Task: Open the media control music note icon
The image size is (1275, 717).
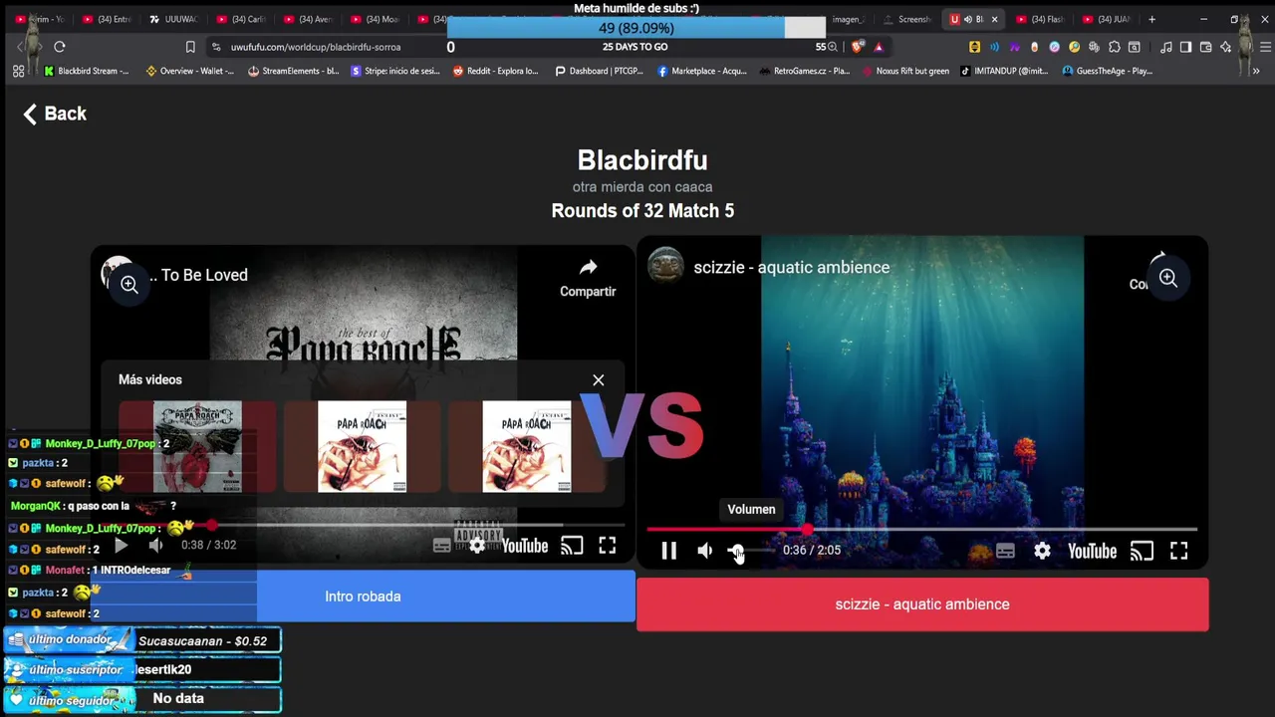Action: coord(1165,47)
